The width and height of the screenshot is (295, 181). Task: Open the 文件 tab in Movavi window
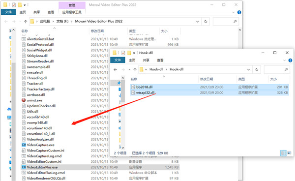(8, 12)
